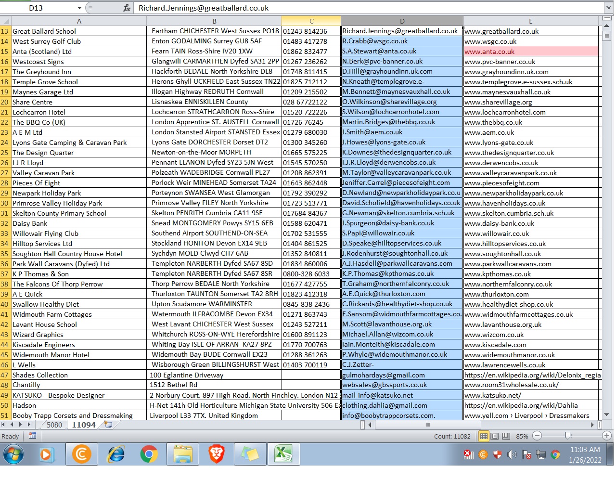Screen dimensions: 616x493
Task: Click the zoom out minus button
Action: [x=537, y=436]
